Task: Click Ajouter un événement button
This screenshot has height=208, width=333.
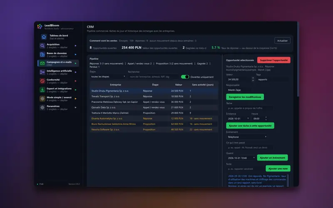Action: (273, 158)
